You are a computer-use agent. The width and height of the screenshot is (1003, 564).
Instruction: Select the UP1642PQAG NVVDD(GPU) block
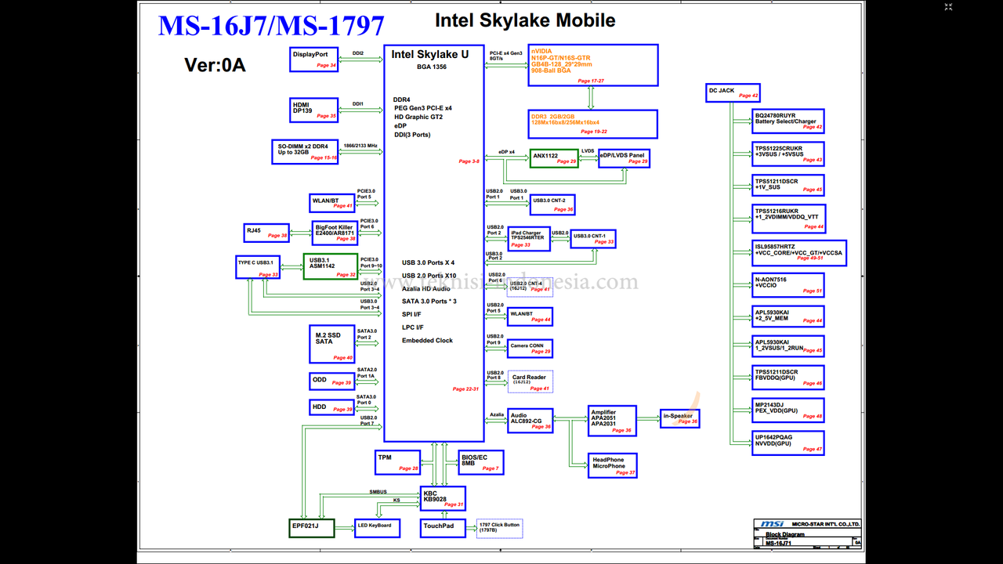[x=788, y=443]
